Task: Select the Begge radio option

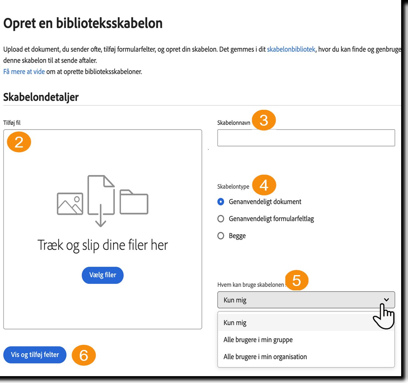Action: pos(221,236)
